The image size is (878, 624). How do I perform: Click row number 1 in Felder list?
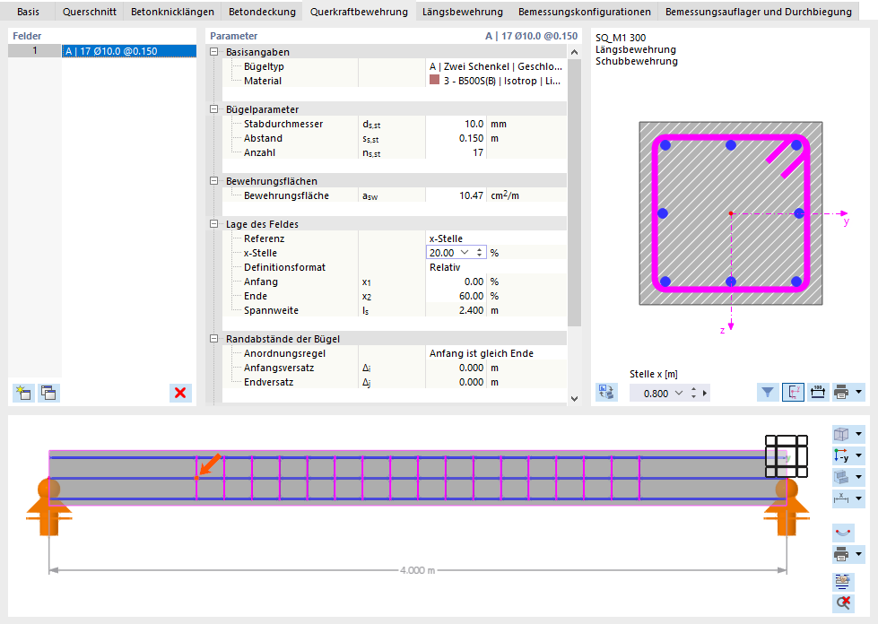(x=35, y=51)
